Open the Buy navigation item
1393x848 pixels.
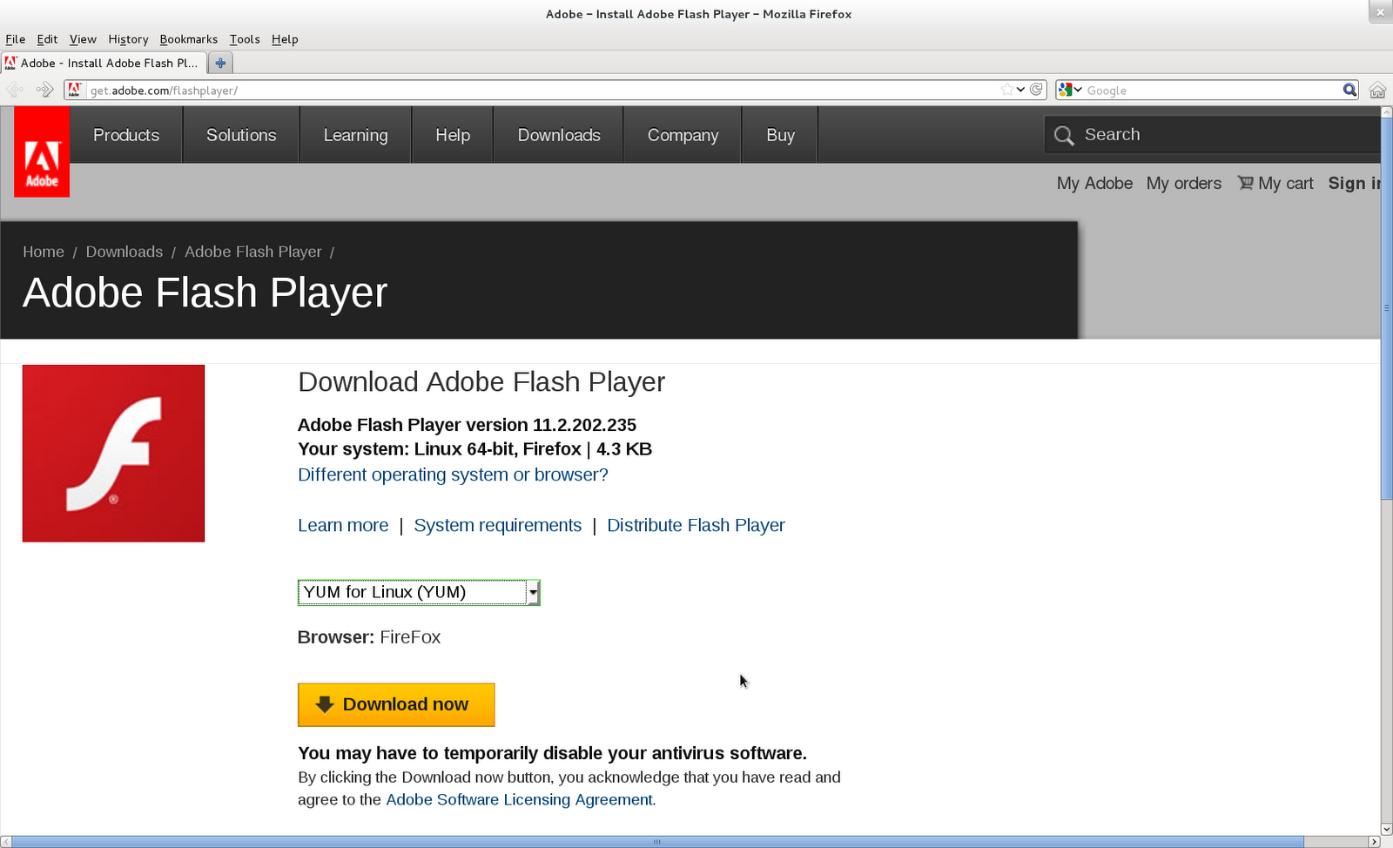[x=780, y=135]
